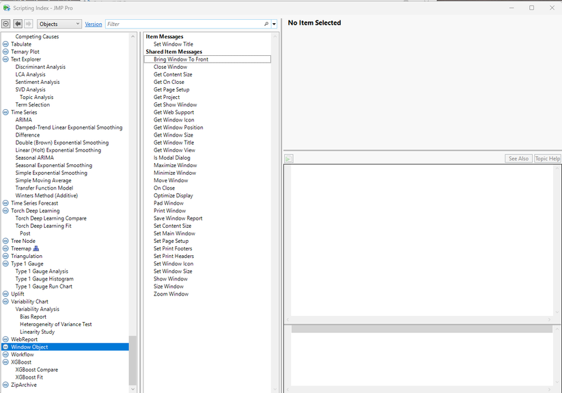Click the Topic Help button
562x393 pixels.
(x=547, y=158)
